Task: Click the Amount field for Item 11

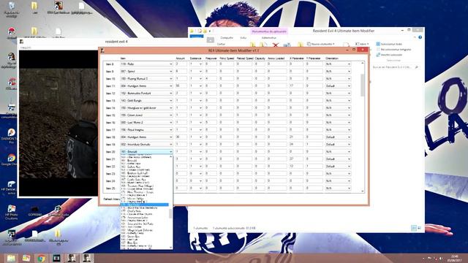Action: [181, 86]
